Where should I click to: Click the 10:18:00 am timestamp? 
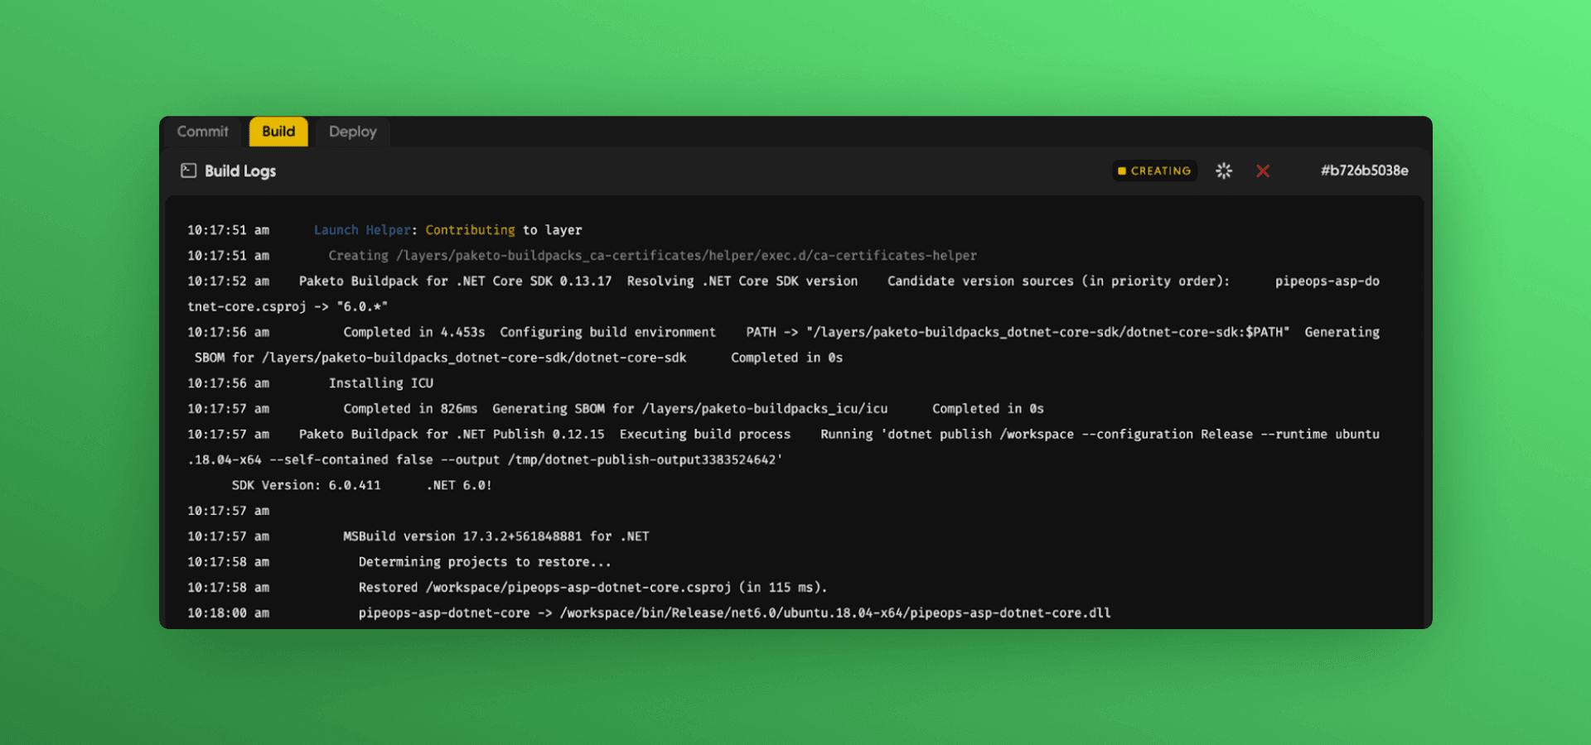point(228,613)
